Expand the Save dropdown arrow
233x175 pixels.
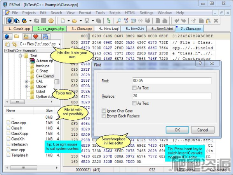(93, 21)
